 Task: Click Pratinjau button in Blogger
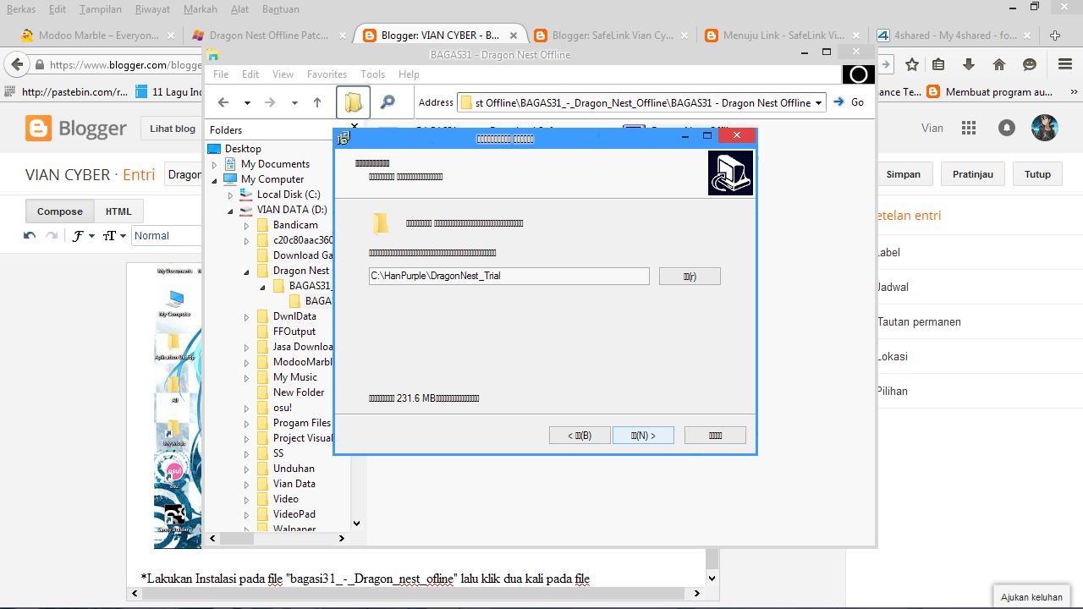coord(972,174)
